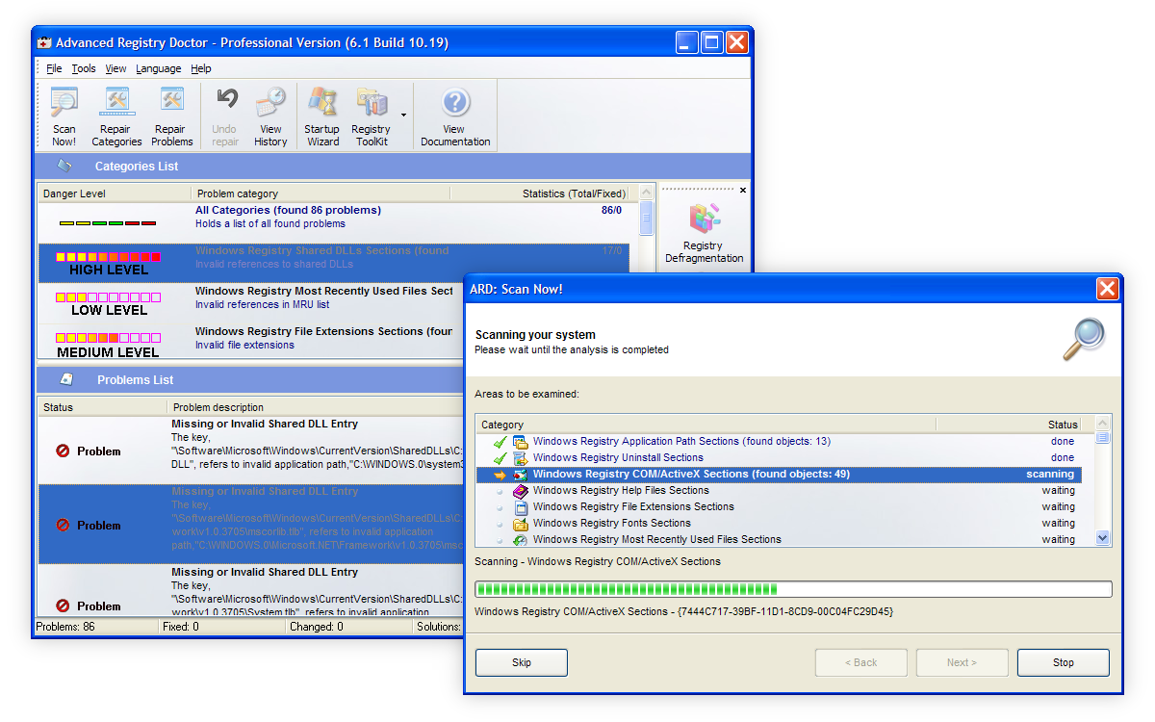Open the Help menu
The width and height of the screenshot is (1155, 722).
pos(200,68)
